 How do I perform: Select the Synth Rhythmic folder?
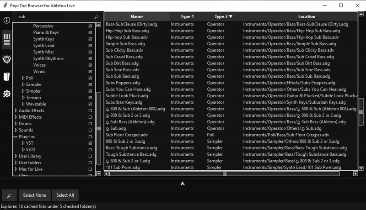click(48, 59)
